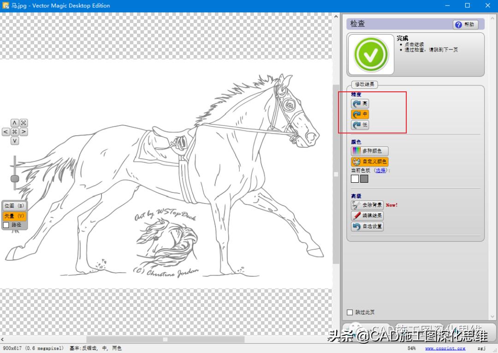Click the pan left arrow button
Viewport: 498px width, 353px height.
[x=6, y=132]
